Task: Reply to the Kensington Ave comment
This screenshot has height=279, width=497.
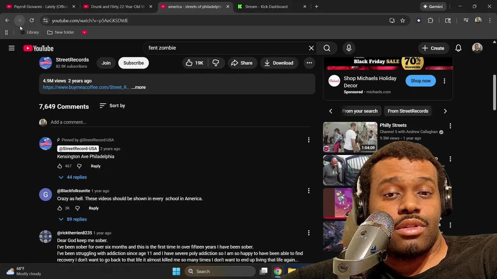Action: click(96, 166)
